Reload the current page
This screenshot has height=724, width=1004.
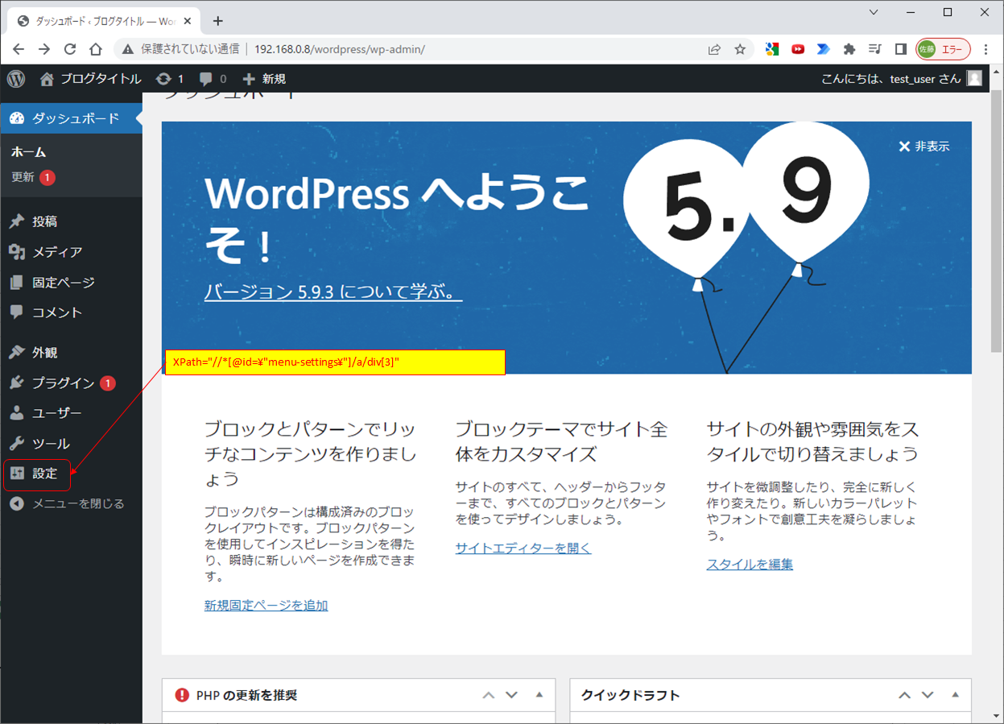pos(70,49)
